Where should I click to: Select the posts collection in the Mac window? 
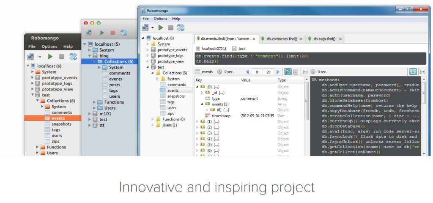pyautogui.click(x=115, y=85)
